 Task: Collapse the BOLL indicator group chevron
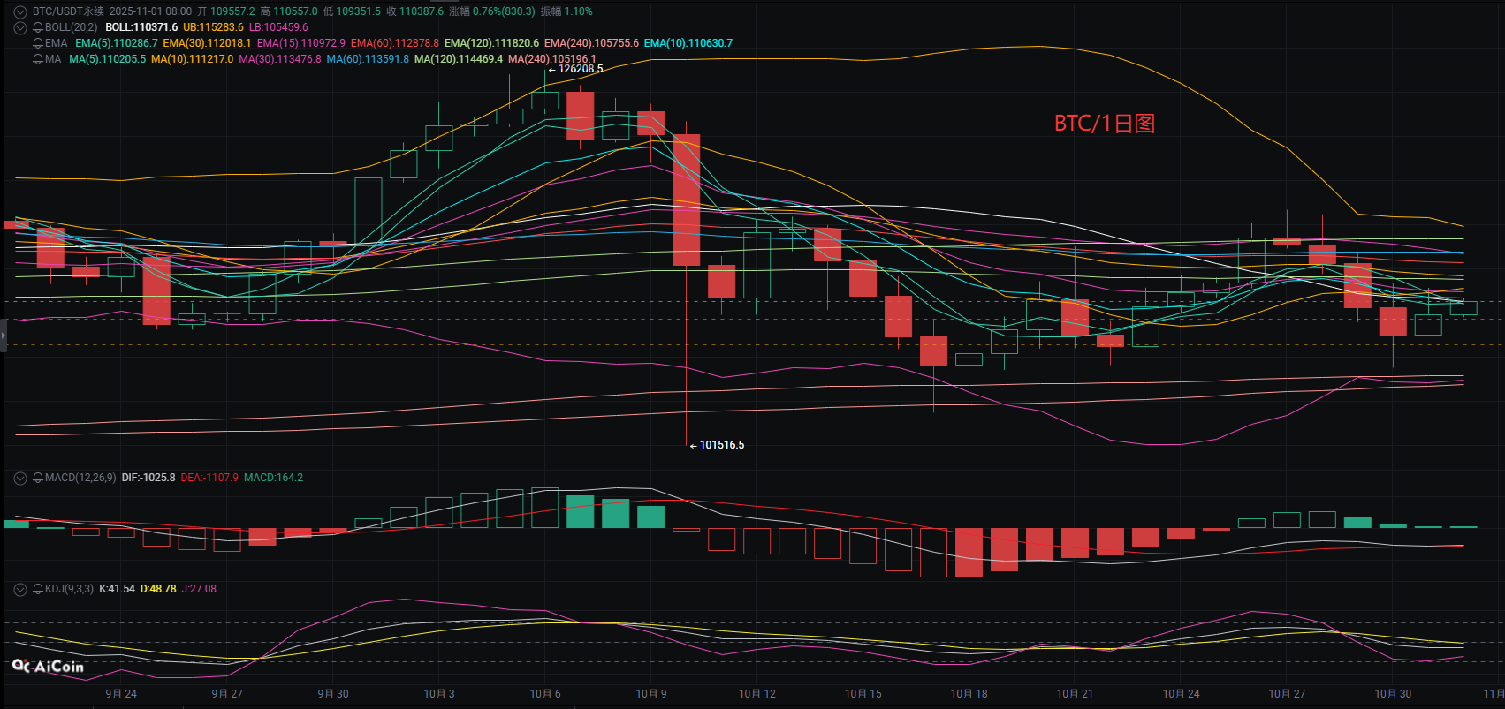pyautogui.click(x=20, y=27)
